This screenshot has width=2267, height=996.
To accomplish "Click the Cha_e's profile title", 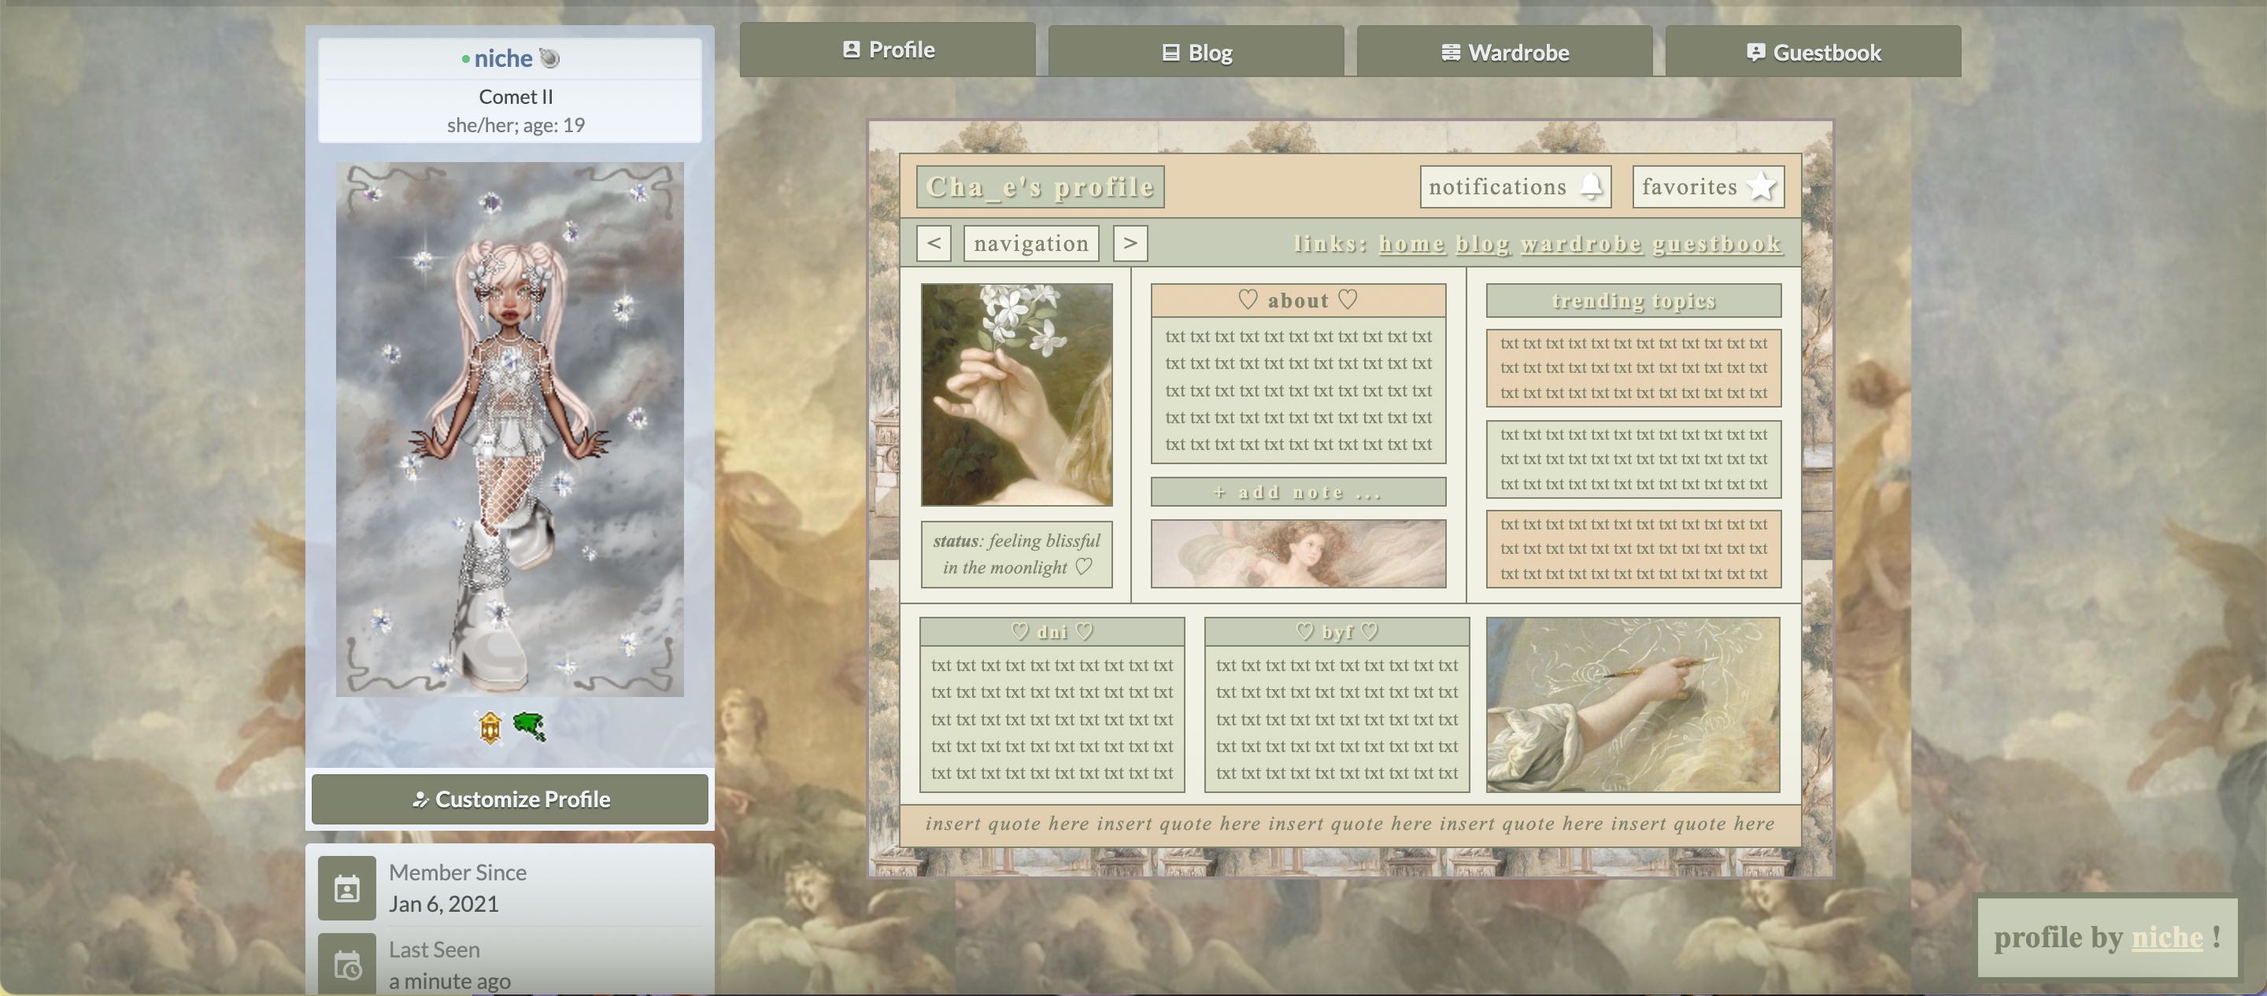I will [x=1040, y=186].
